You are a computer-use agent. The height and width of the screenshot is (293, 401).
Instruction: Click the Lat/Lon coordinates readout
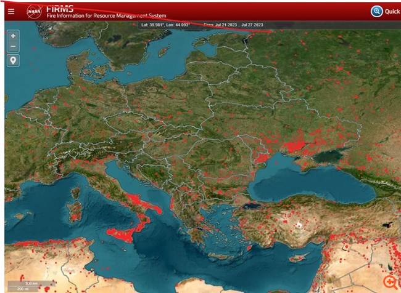pos(165,25)
